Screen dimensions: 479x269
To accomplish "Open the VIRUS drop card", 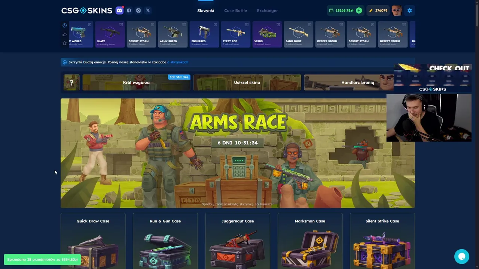I will click(267, 34).
